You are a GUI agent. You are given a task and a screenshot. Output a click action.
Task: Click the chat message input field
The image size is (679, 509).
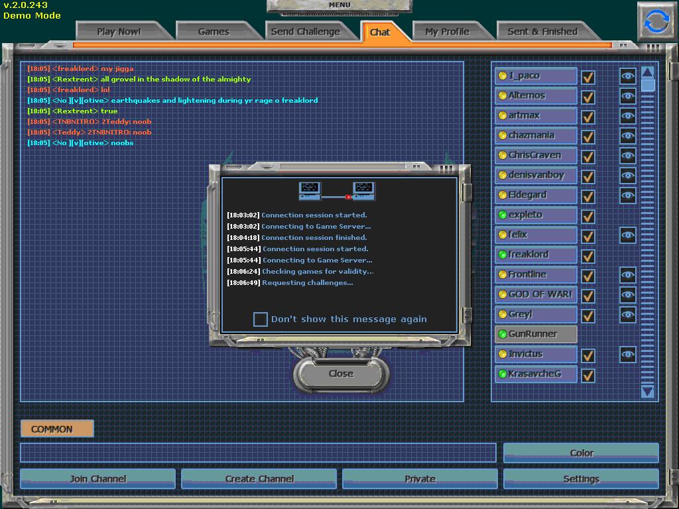(258, 453)
